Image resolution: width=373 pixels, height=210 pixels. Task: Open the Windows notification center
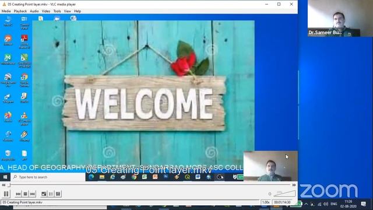pyautogui.click(x=364, y=204)
